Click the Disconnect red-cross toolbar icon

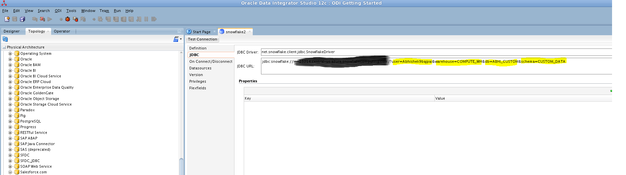click(42, 19)
